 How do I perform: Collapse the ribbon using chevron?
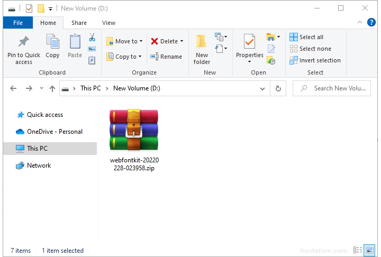[359, 23]
